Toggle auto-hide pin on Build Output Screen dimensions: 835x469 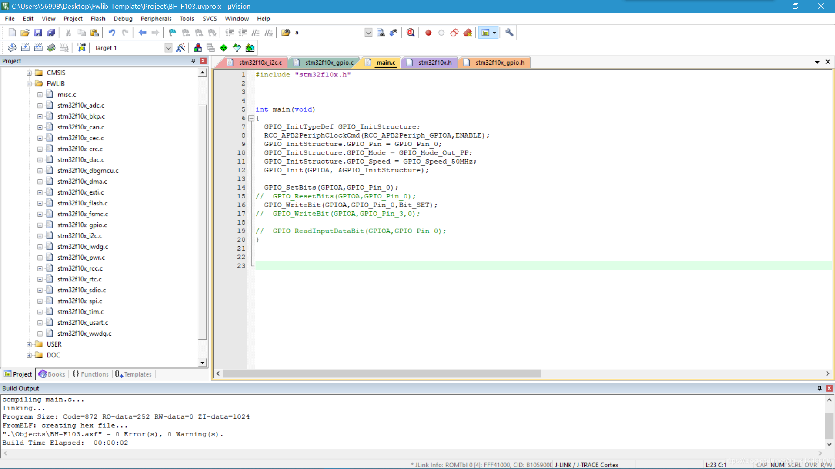click(819, 388)
